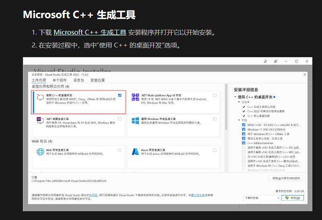Image resolution: width=322 pixels, height=220 pixels.
Task: Click the install location path text
Action: (69, 181)
